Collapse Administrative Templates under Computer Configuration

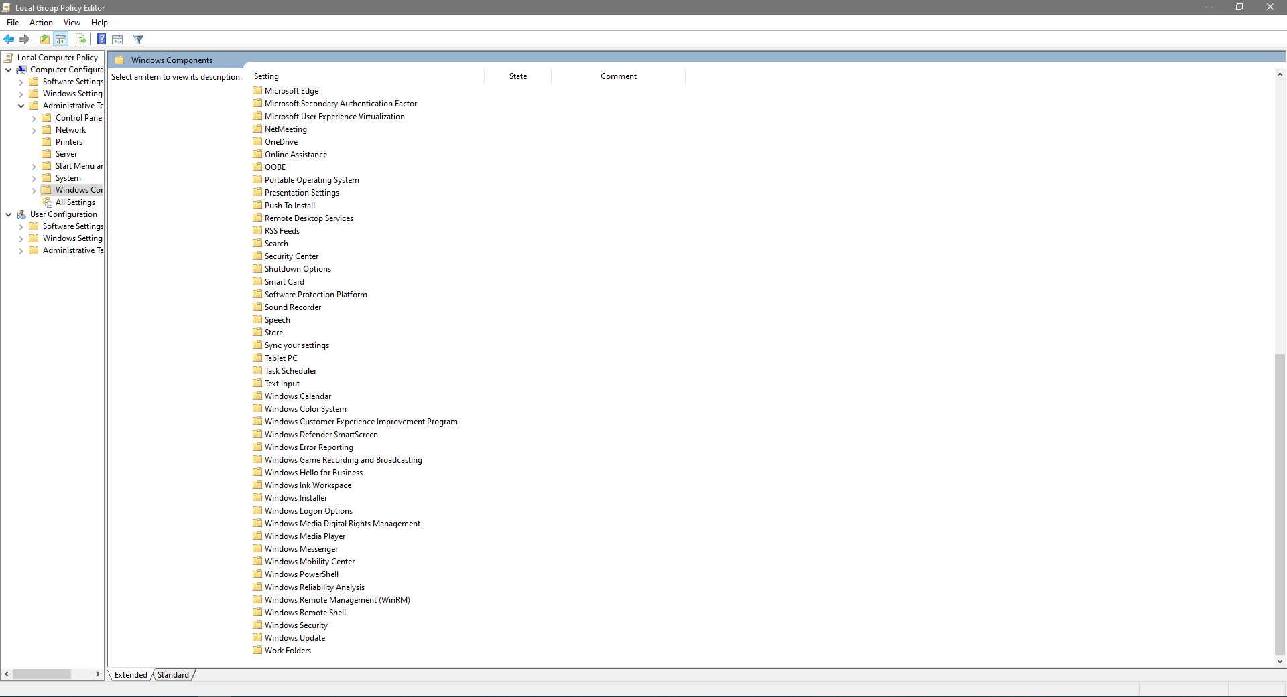coord(21,106)
